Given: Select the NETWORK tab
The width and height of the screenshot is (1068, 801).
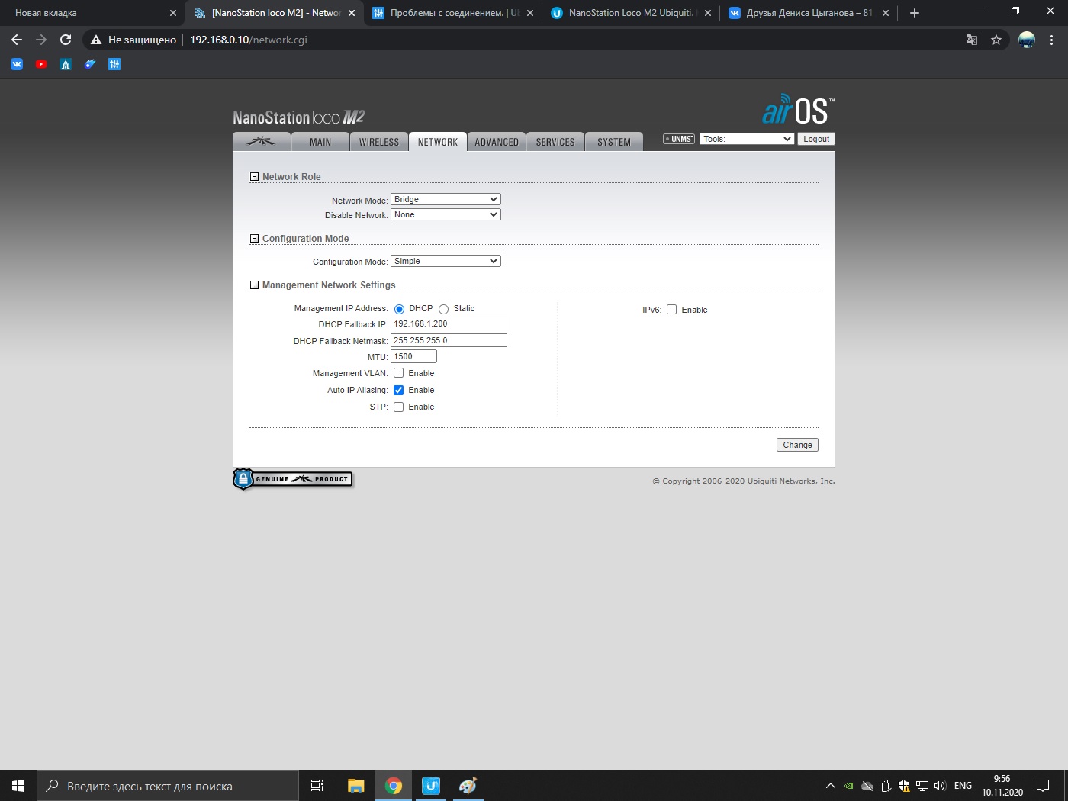Looking at the screenshot, I should [438, 142].
